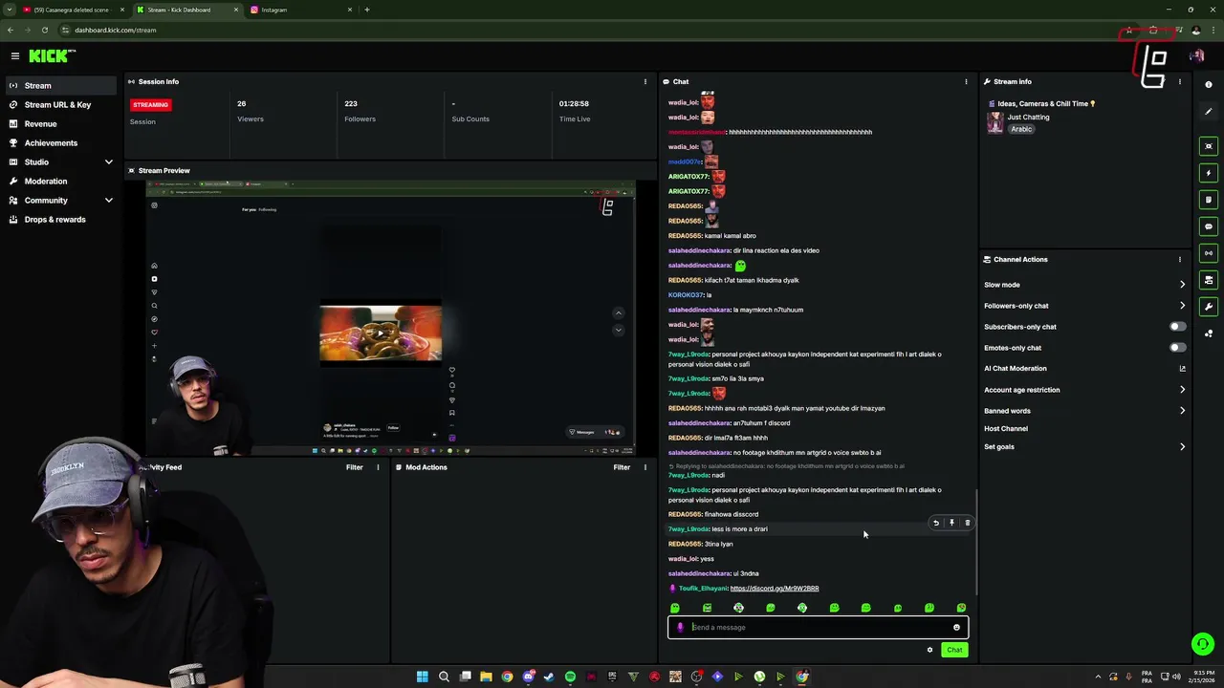The height and width of the screenshot is (688, 1224).
Task: Toggle Subscribers-only chat switch
Action: tap(1178, 327)
